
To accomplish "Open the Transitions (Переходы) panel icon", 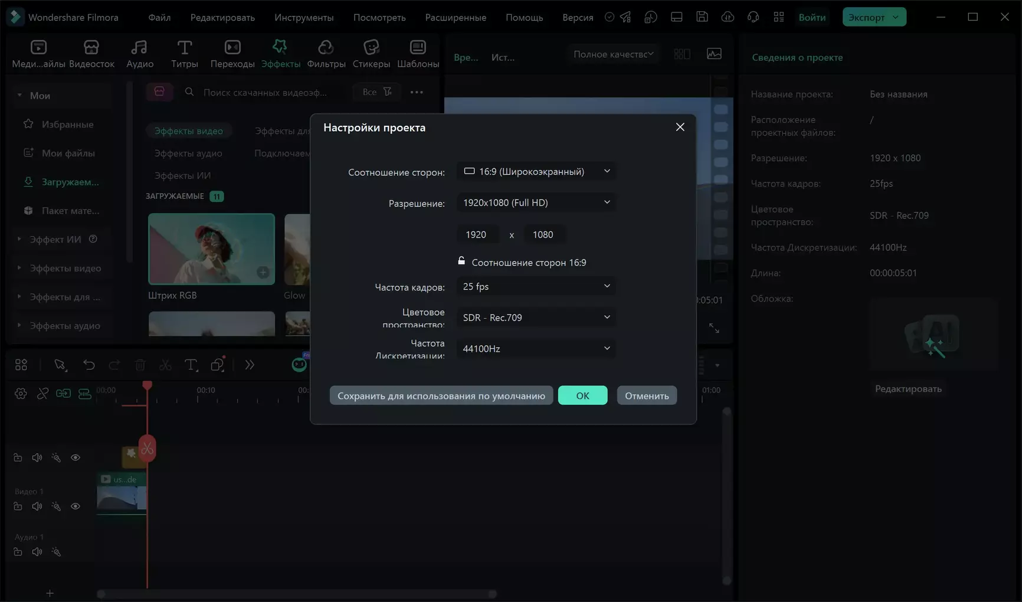I will coord(232,48).
